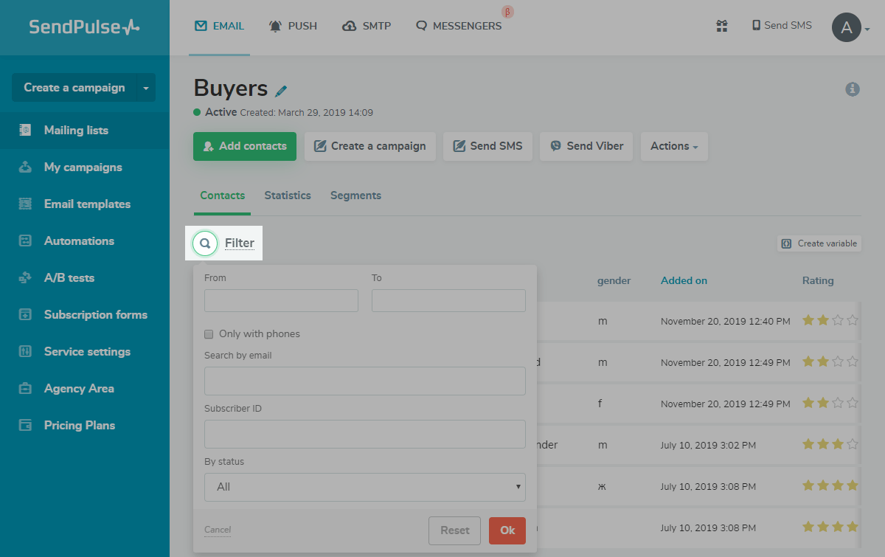Click the Filter magnifier icon
This screenshot has height=557, width=885.
coord(205,243)
